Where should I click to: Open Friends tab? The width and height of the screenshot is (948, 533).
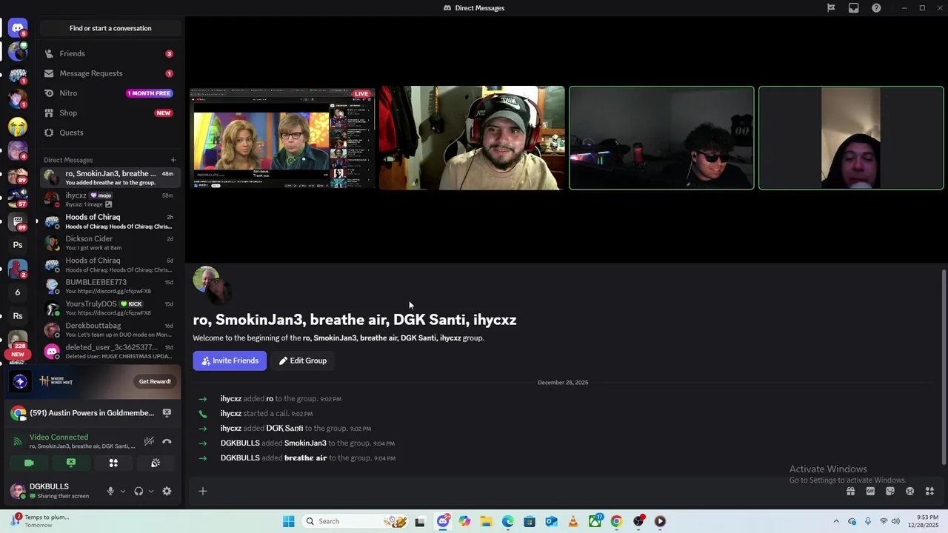point(110,53)
